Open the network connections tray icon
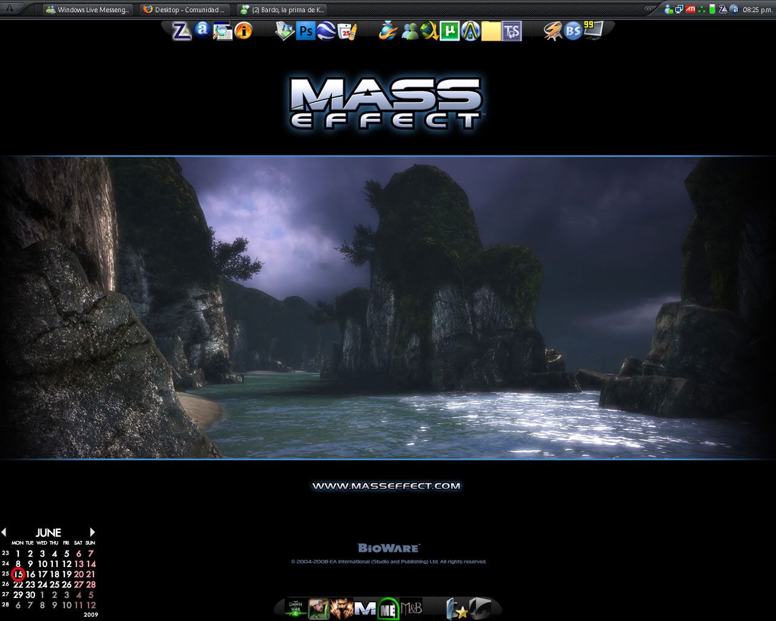This screenshot has width=776, height=621. (680, 10)
